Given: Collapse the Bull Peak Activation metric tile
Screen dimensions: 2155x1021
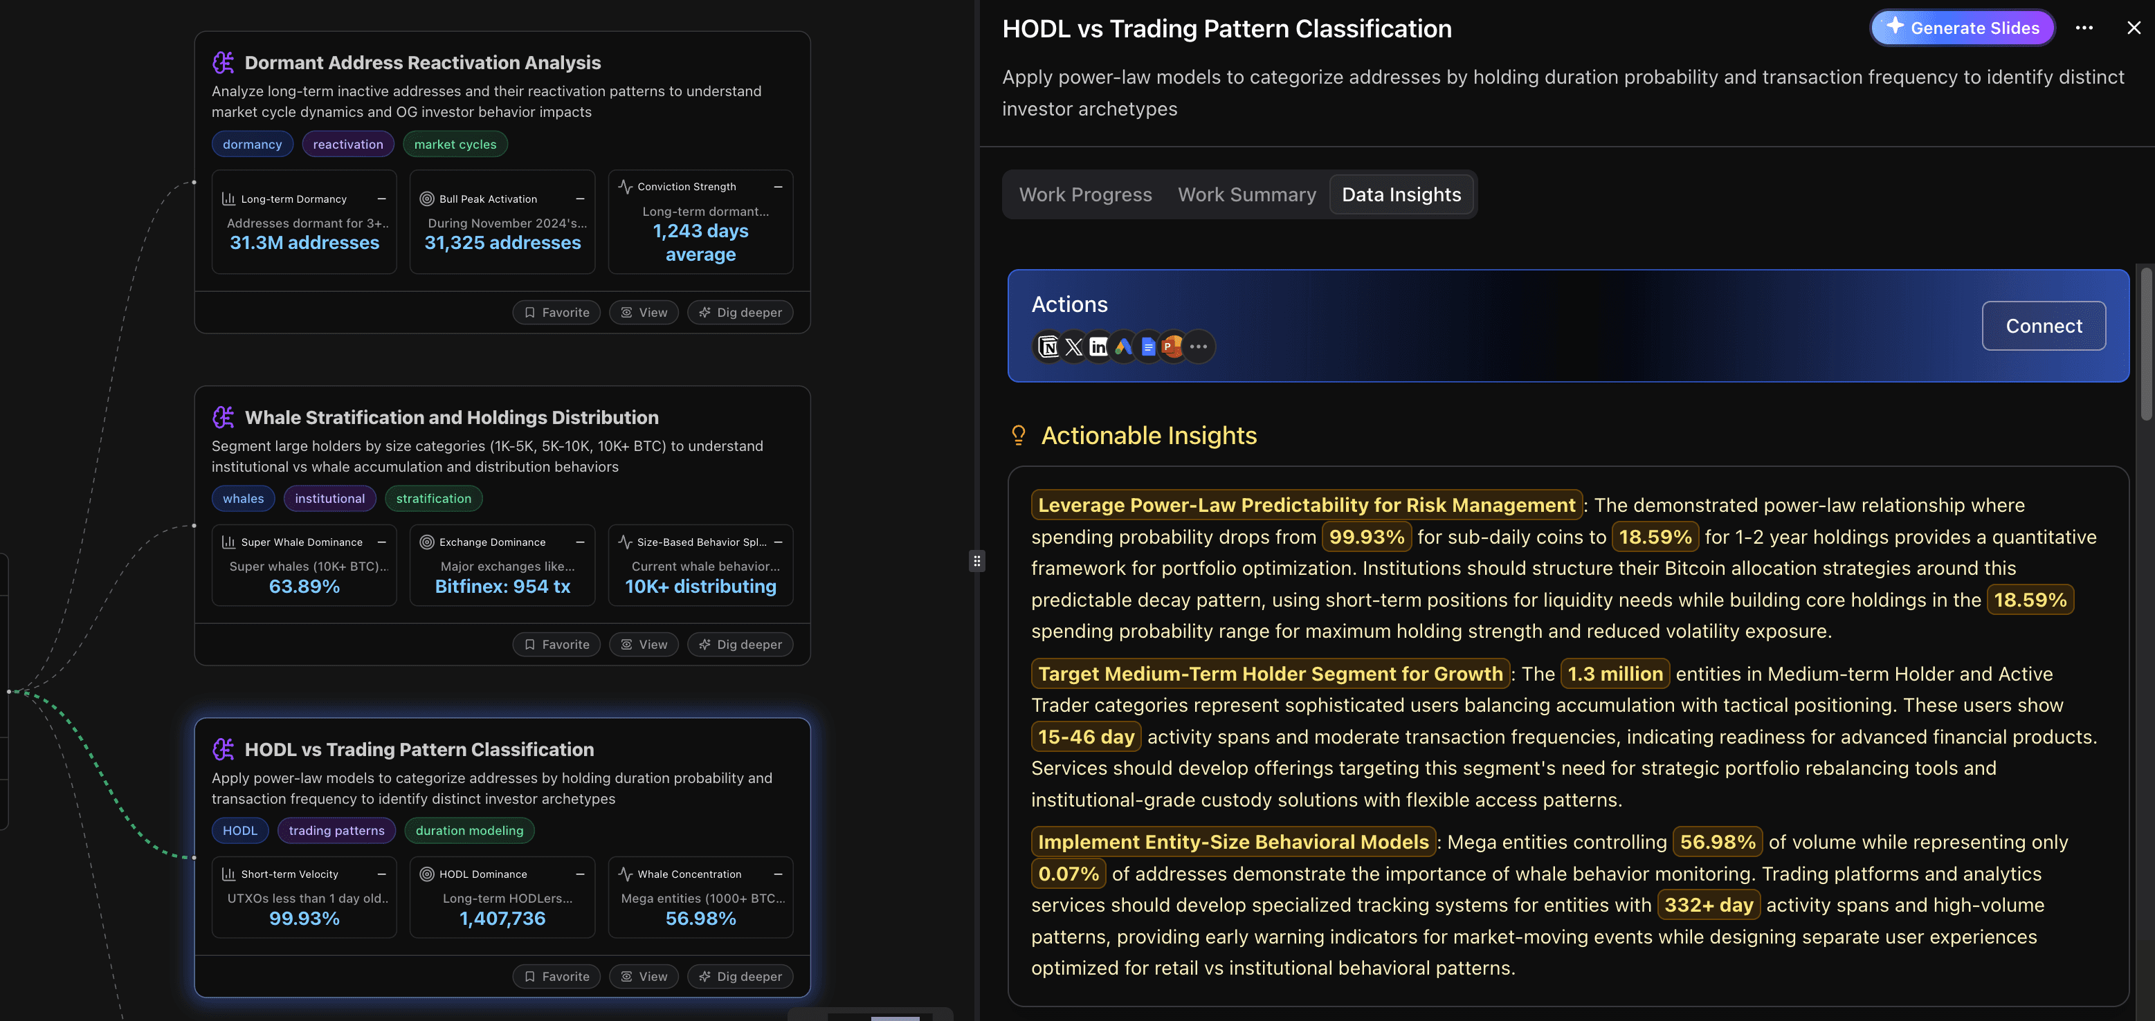Looking at the screenshot, I should click(x=579, y=199).
